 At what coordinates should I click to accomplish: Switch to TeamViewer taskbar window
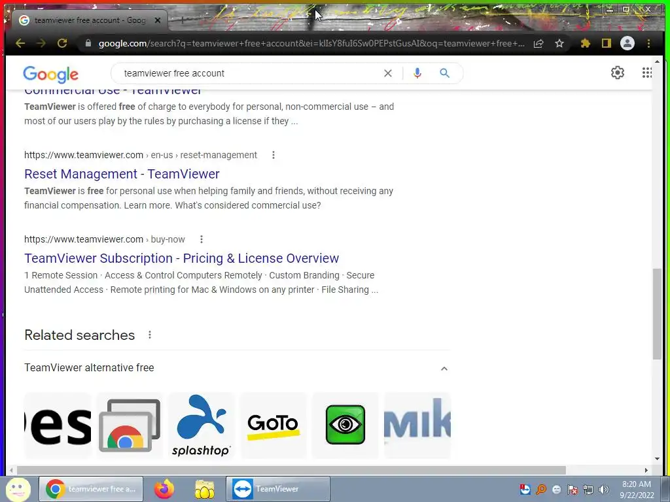pyautogui.click(x=277, y=489)
